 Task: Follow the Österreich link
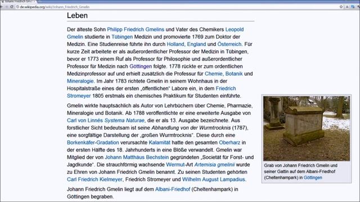tap(229, 44)
